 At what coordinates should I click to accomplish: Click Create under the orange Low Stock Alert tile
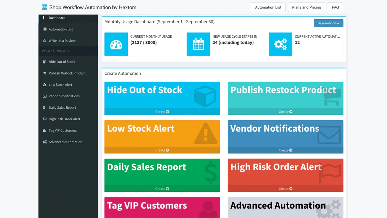tap(162, 150)
